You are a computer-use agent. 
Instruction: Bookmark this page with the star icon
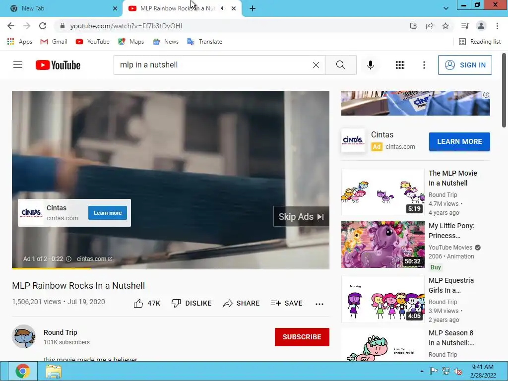click(445, 26)
